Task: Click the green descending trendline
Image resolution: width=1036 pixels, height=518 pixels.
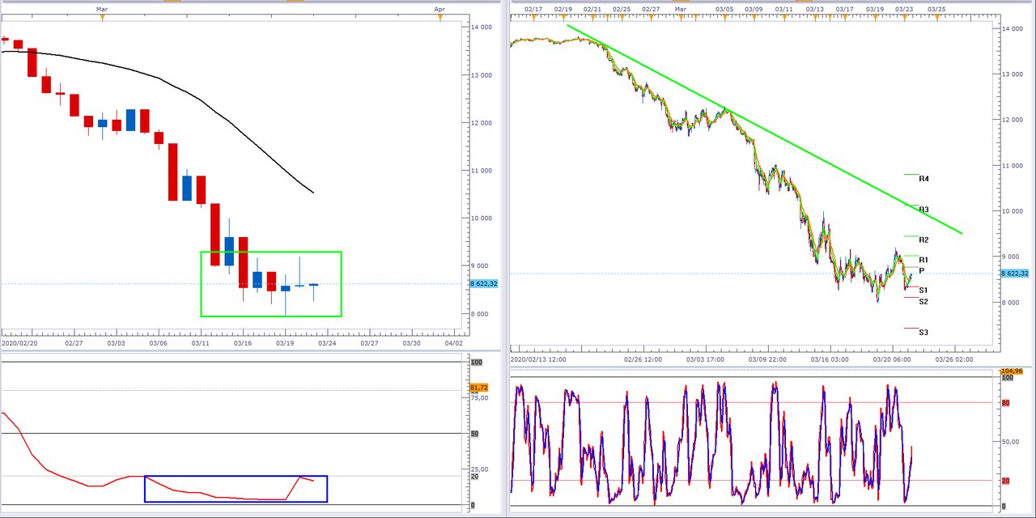Action: coord(765,129)
